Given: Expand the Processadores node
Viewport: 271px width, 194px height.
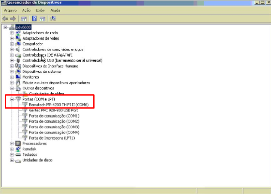Looking at the screenshot, I should point(12,144).
